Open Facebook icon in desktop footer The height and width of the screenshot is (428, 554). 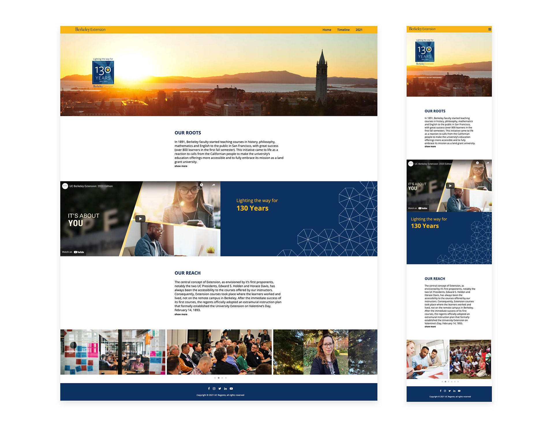pos(209,388)
